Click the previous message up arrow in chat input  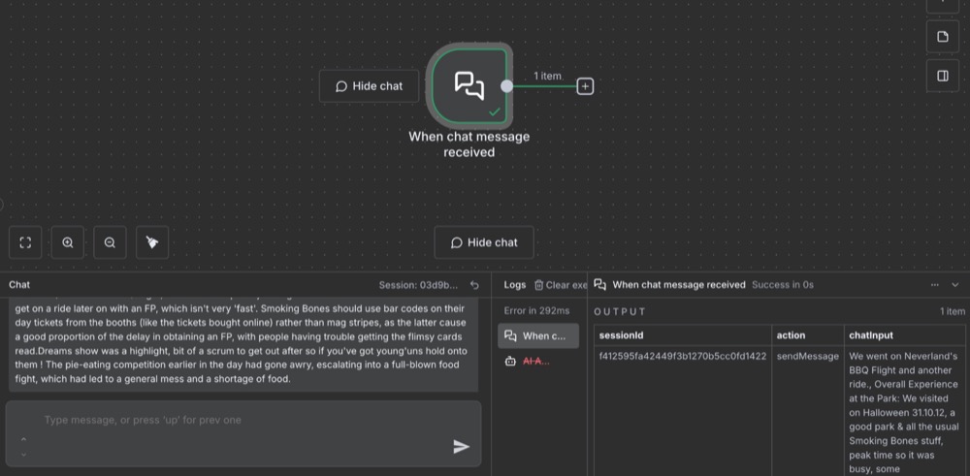coord(23,439)
